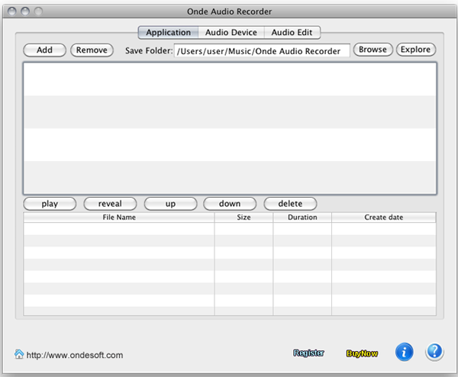
Task: Click the blue info icon
Action: click(x=405, y=352)
